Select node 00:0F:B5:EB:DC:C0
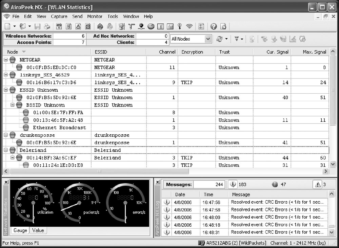 51,67
